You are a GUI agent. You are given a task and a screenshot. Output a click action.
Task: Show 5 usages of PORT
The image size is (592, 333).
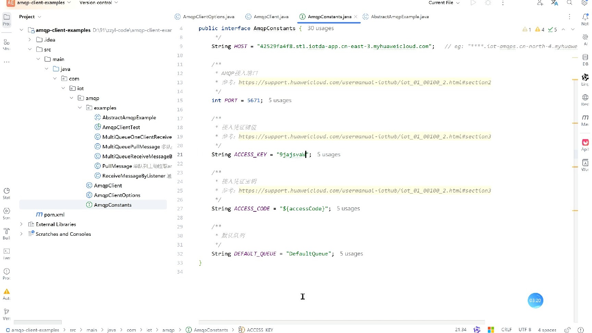[x=280, y=100]
